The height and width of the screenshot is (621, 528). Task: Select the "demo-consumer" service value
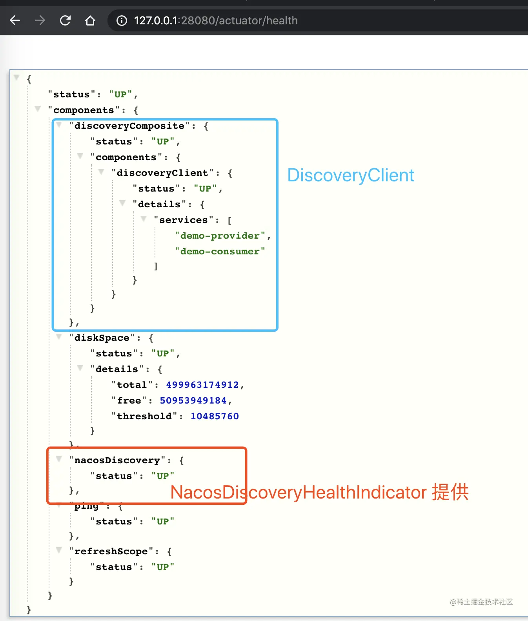click(220, 251)
